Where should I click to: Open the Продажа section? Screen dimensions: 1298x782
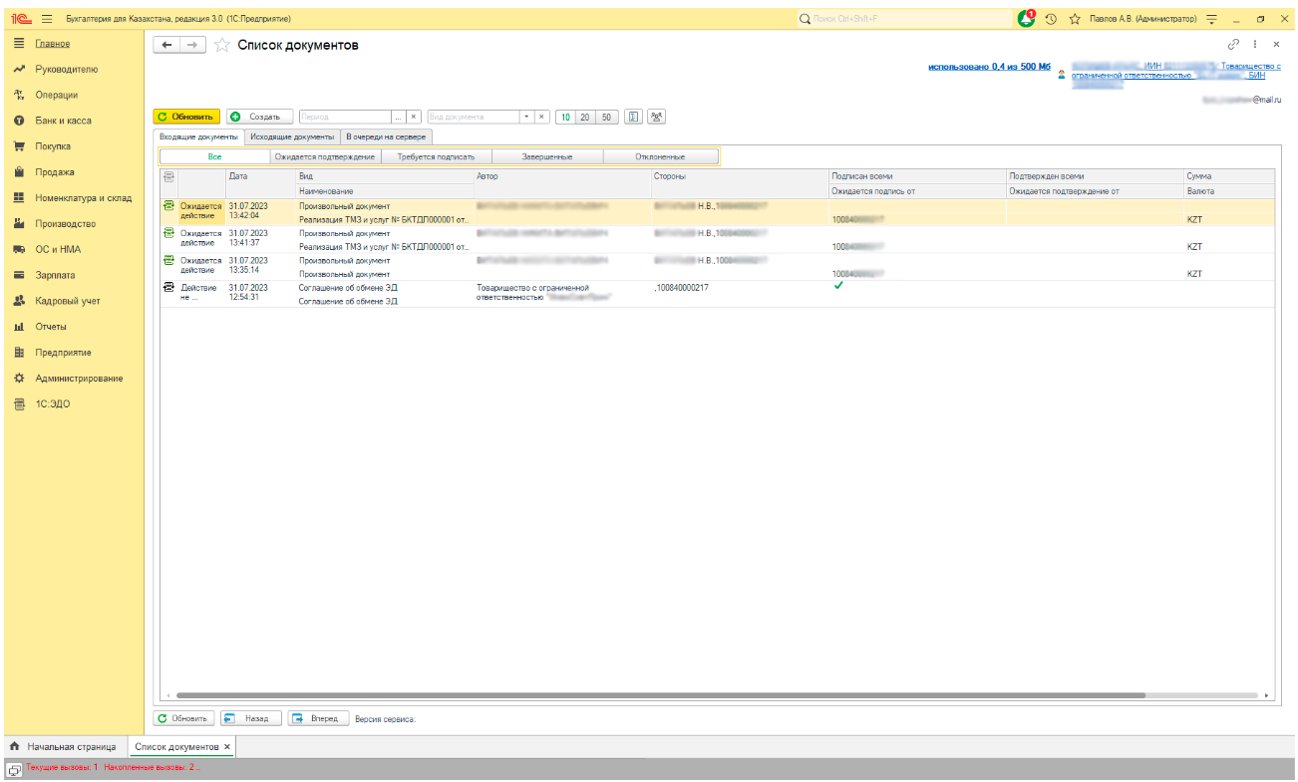[x=55, y=172]
